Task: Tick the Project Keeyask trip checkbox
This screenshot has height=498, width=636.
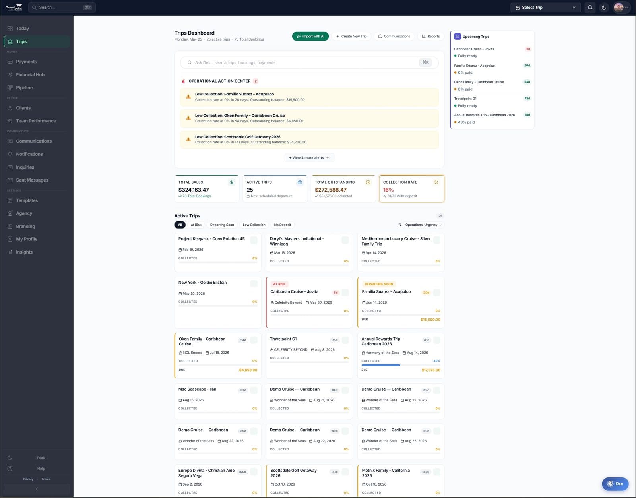Action: click(254, 240)
